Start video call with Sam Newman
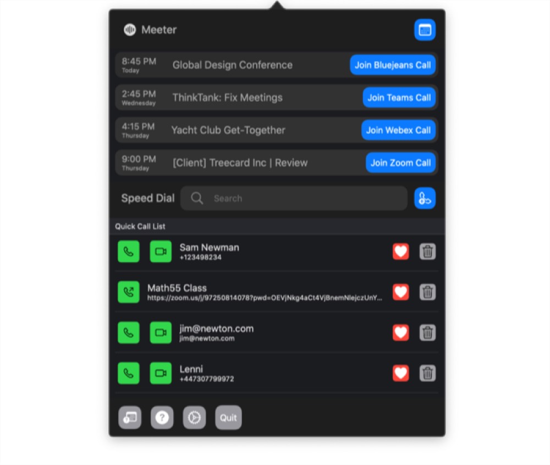Image resolution: width=550 pixels, height=465 pixels. point(161,251)
